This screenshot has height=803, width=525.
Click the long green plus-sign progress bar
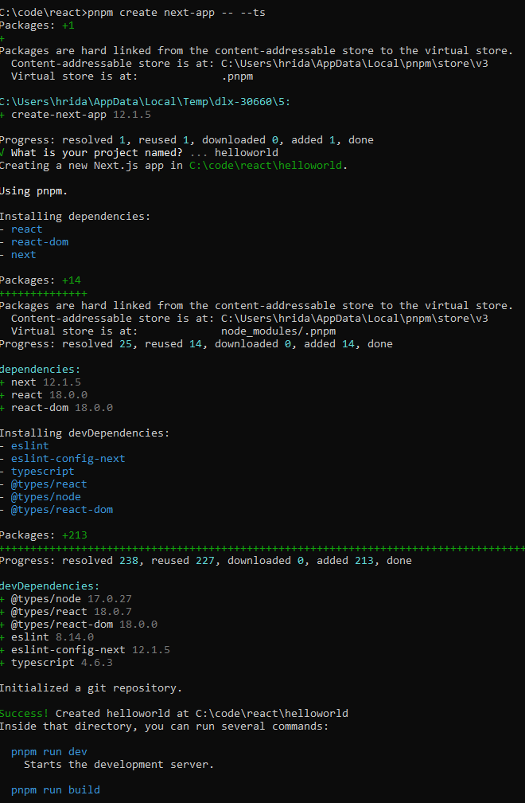[262, 548]
